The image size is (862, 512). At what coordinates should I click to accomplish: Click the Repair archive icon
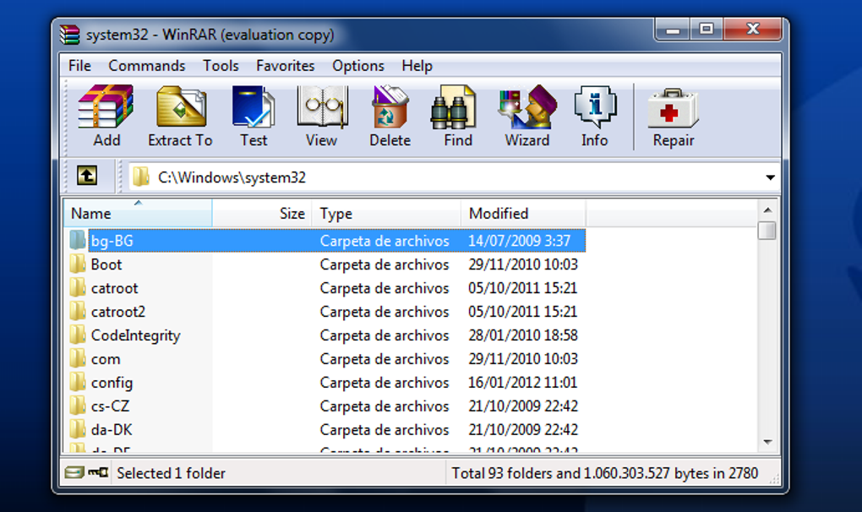[x=673, y=117]
